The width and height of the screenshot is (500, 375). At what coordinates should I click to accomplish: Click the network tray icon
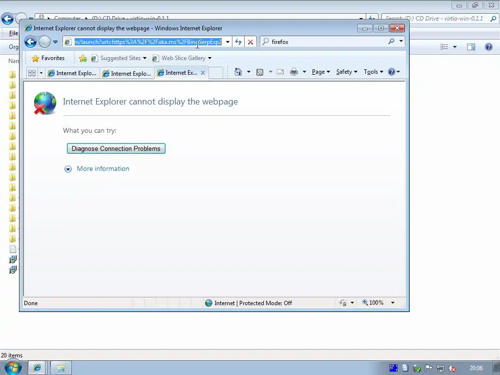440,368
